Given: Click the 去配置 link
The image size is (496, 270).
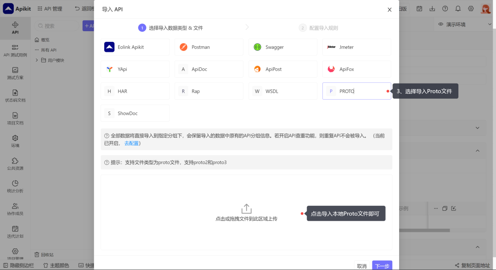Looking at the screenshot, I should click(x=131, y=144).
